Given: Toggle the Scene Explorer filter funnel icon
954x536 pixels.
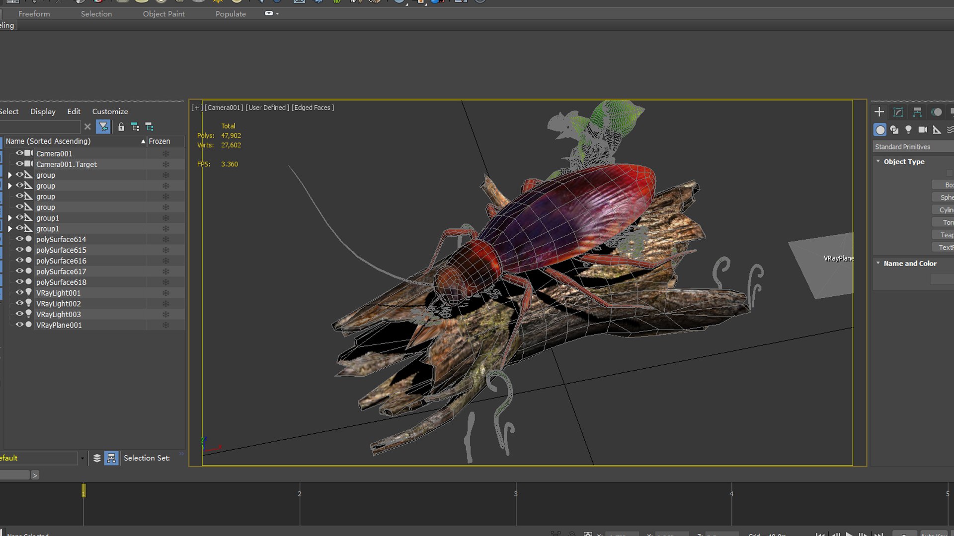Looking at the screenshot, I should click(x=103, y=127).
